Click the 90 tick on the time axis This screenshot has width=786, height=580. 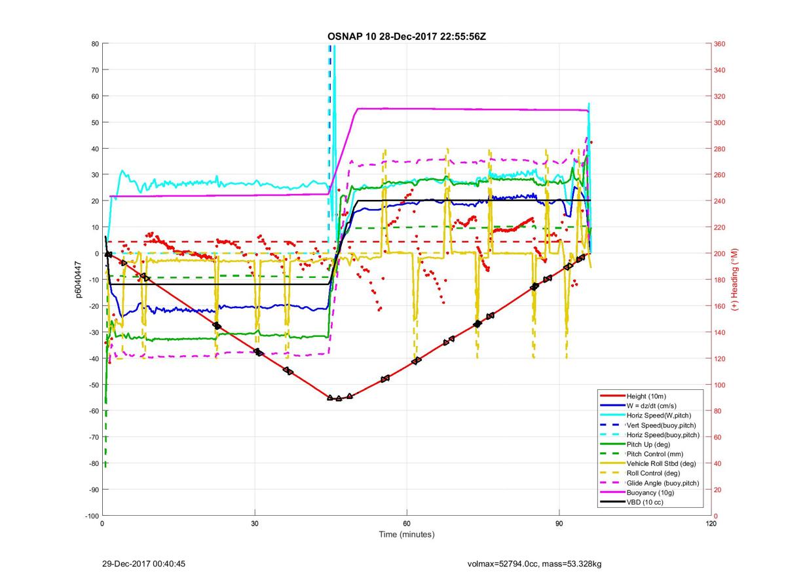(559, 524)
